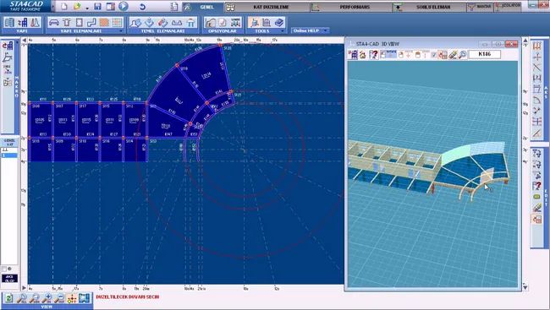Click the bottom icon in EDIT toolbar
The width and height of the screenshot is (550, 310).
pyautogui.click(x=536, y=220)
